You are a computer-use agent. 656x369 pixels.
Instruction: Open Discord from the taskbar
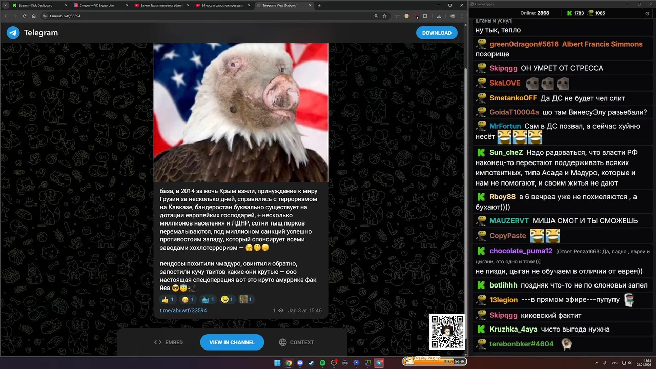point(300,363)
